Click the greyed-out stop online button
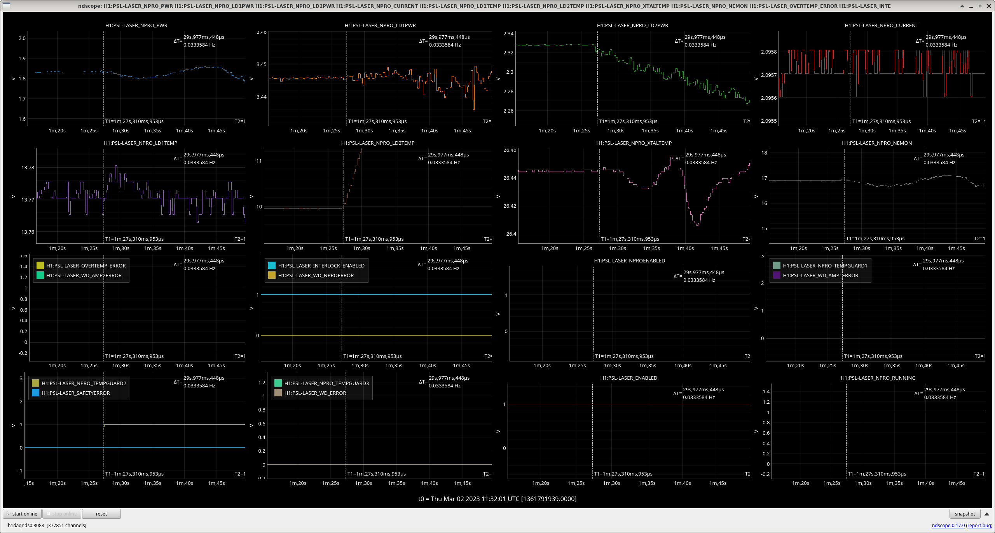Screen dimensions: 995x533 tap(62, 514)
